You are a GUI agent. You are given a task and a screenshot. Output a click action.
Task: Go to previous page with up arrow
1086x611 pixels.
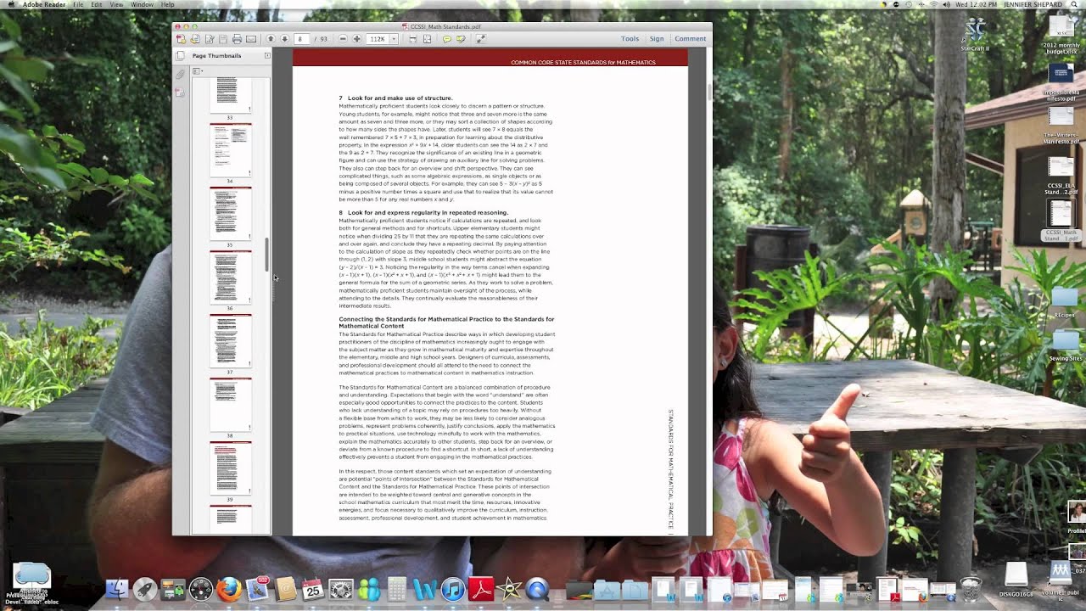pos(271,39)
